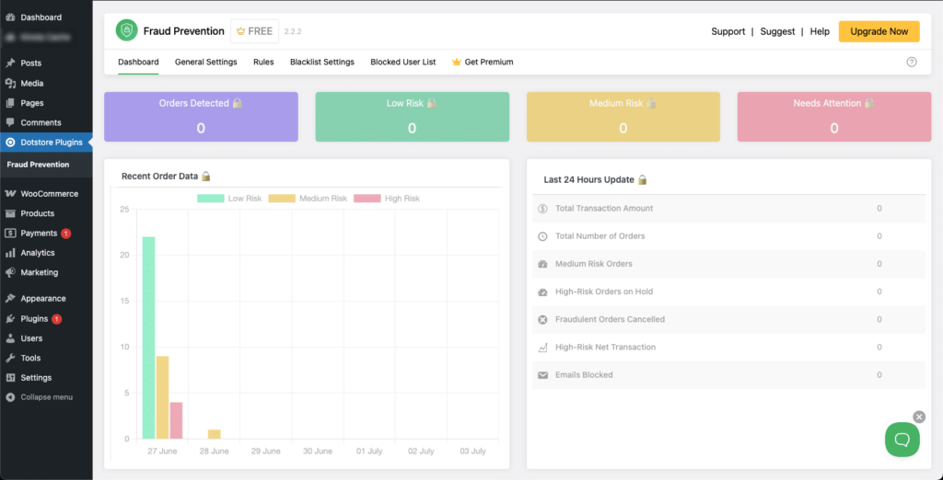Expand the Dotstore Plugins sidebar menu
Screen dimensions: 943x480
[x=51, y=143]
